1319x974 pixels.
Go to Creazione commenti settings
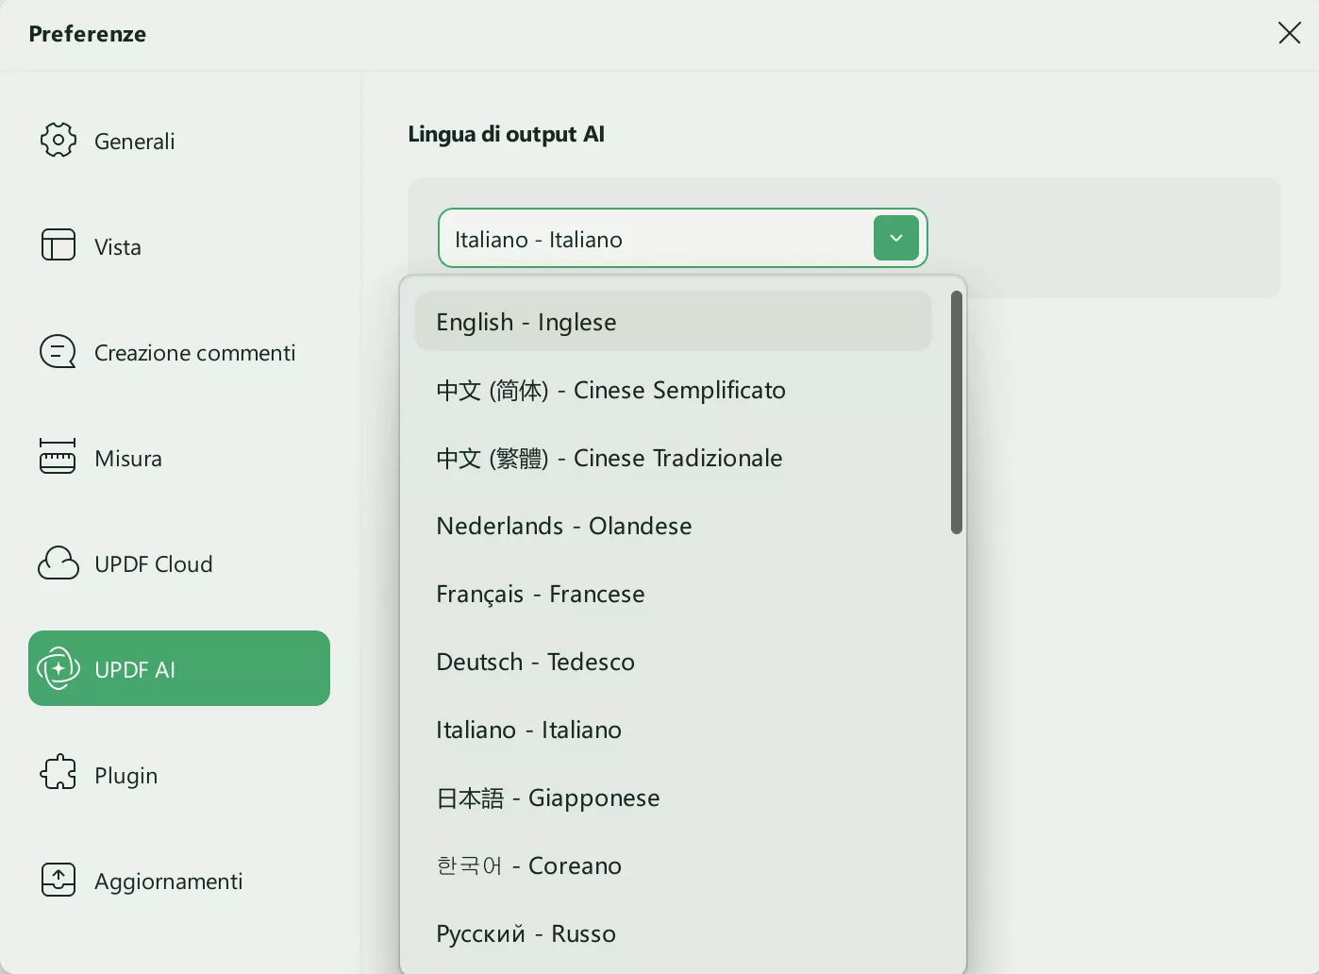coord(179,352)
